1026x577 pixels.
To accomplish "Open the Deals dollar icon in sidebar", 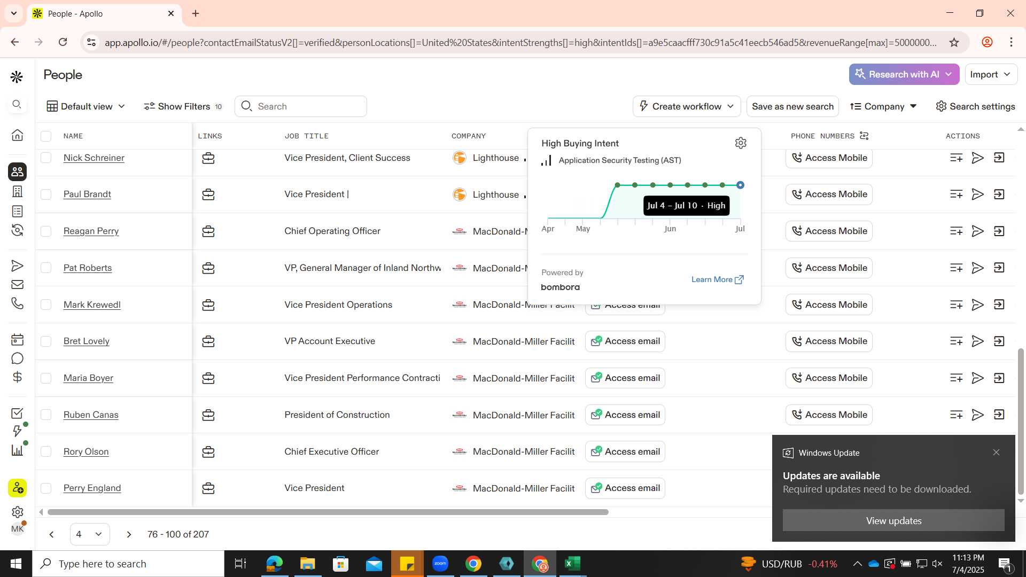I will click(17, 377).
